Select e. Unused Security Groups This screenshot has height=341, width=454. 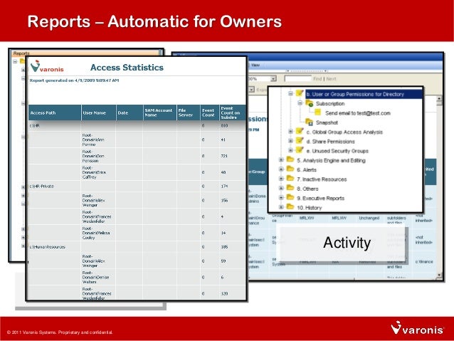point(337,151)
